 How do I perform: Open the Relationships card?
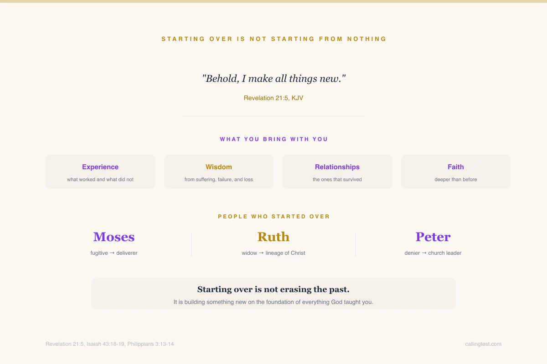point(337,172)
